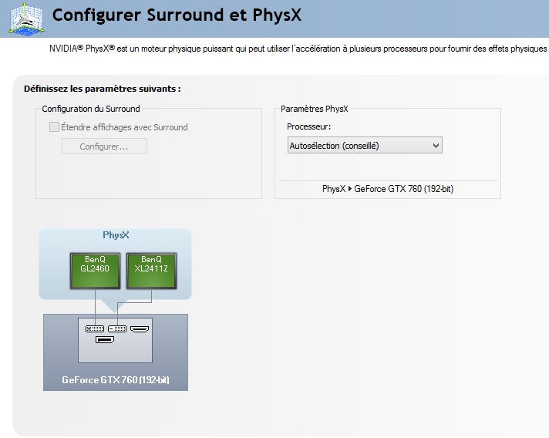Click the Définissez les paramètres suivants heading
The width and height of the screenshot is (549, 438).
point(103,89)
